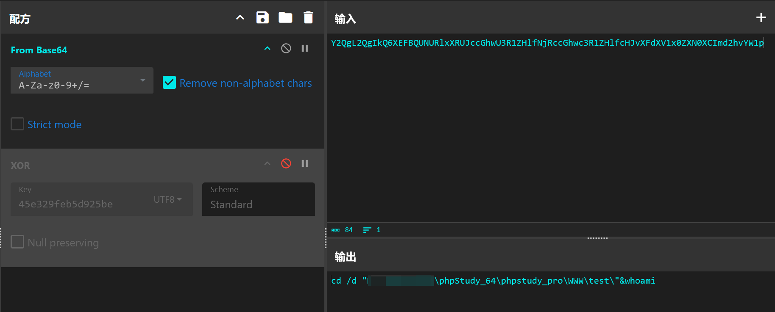This screenshot has height=312, width=775.
Task: Open the XOR key UTF8 encoding dropdown
Action: click(167, 199)
